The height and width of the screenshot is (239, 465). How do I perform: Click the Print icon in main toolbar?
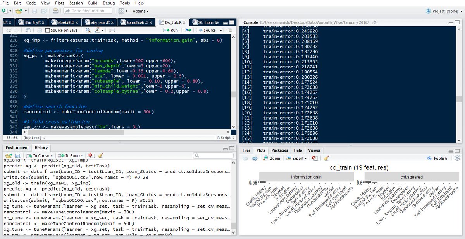click(x=56, y=11)
